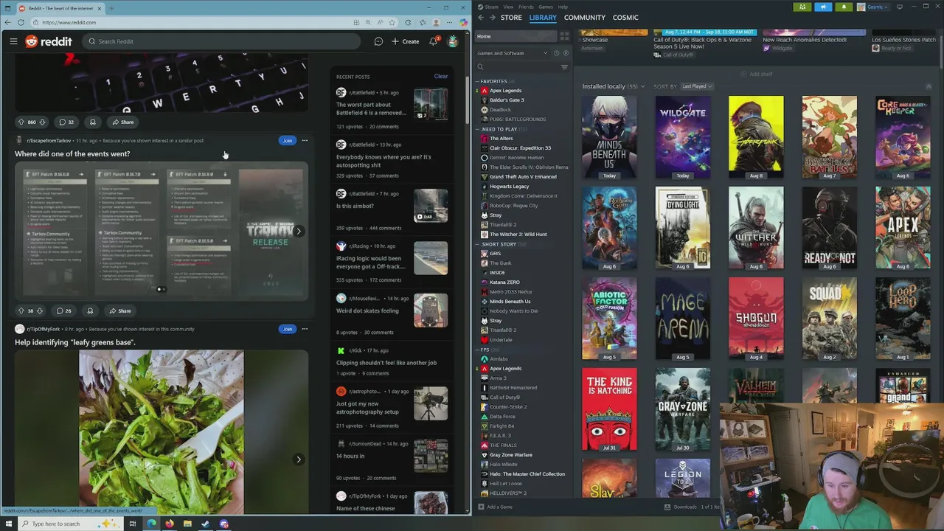Toggle recent activity clock filter
Viewport: 944px width, 531px height.
[x=557, y=53]
